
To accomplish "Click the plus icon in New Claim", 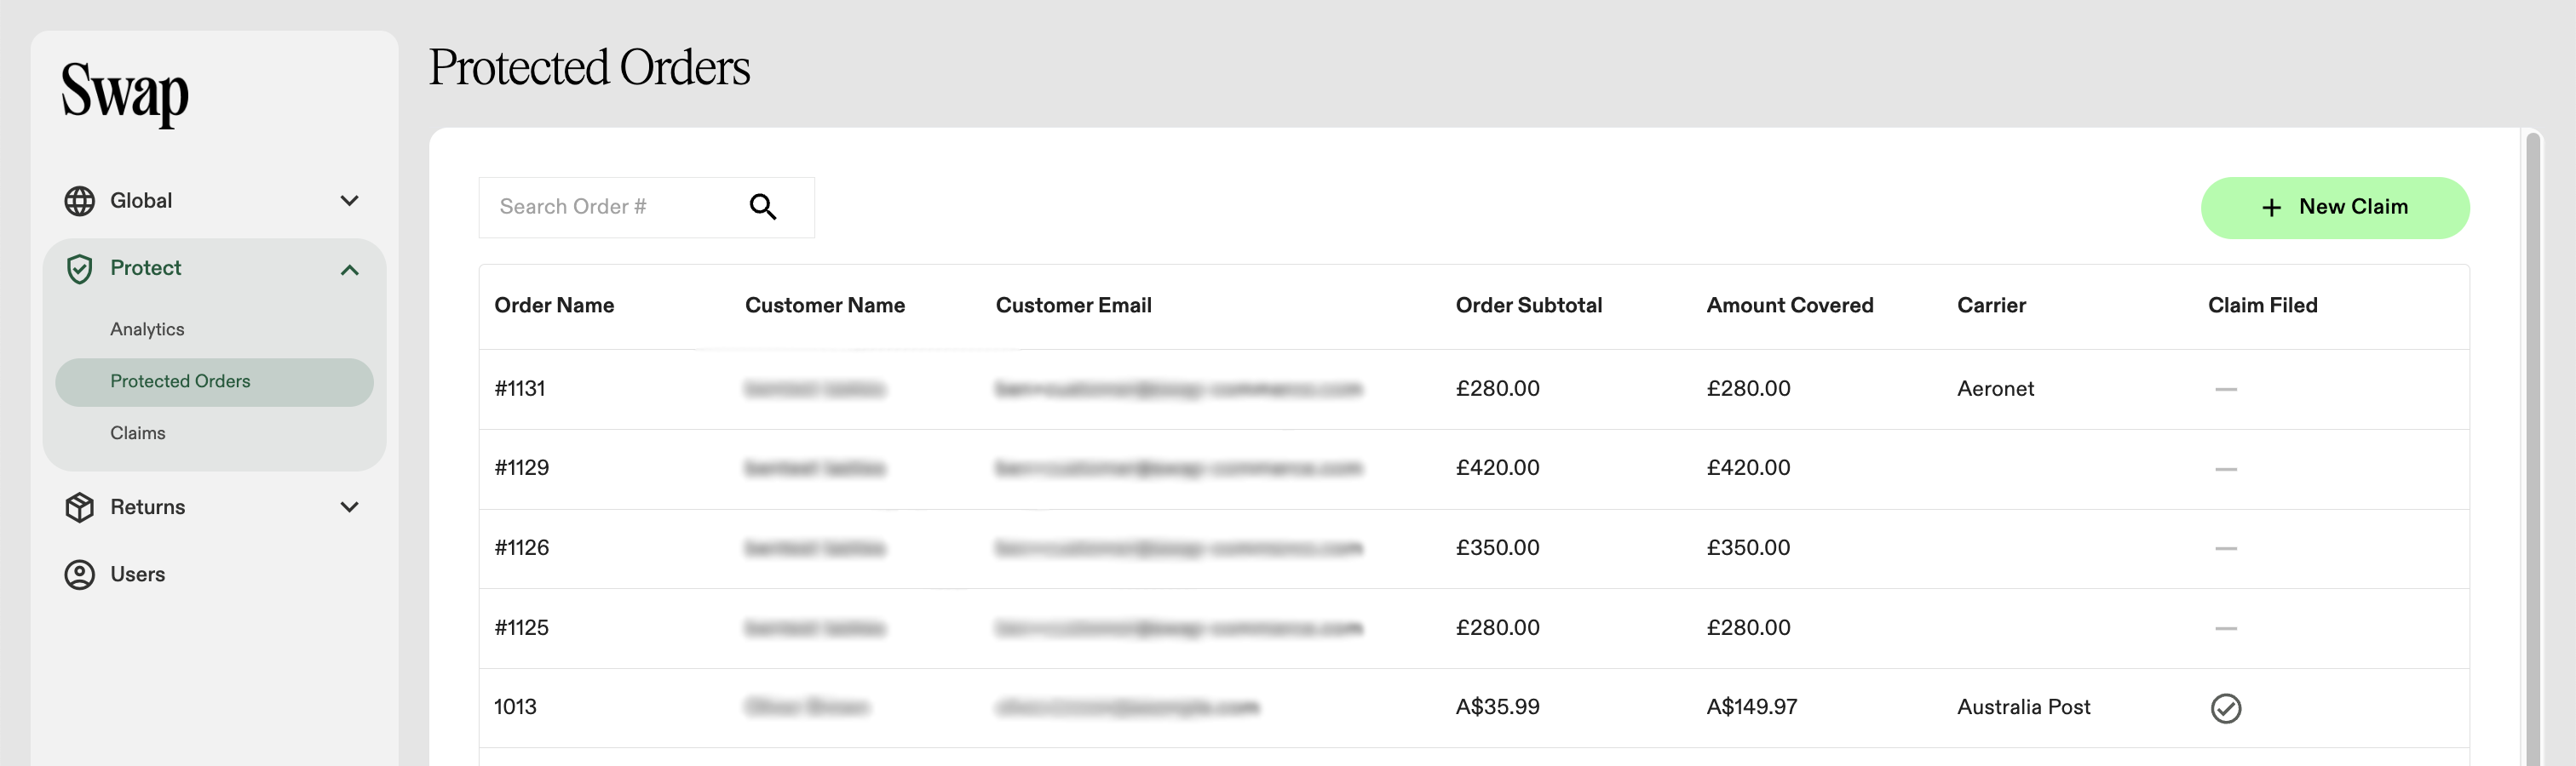I will click(x=2271, y=208).
